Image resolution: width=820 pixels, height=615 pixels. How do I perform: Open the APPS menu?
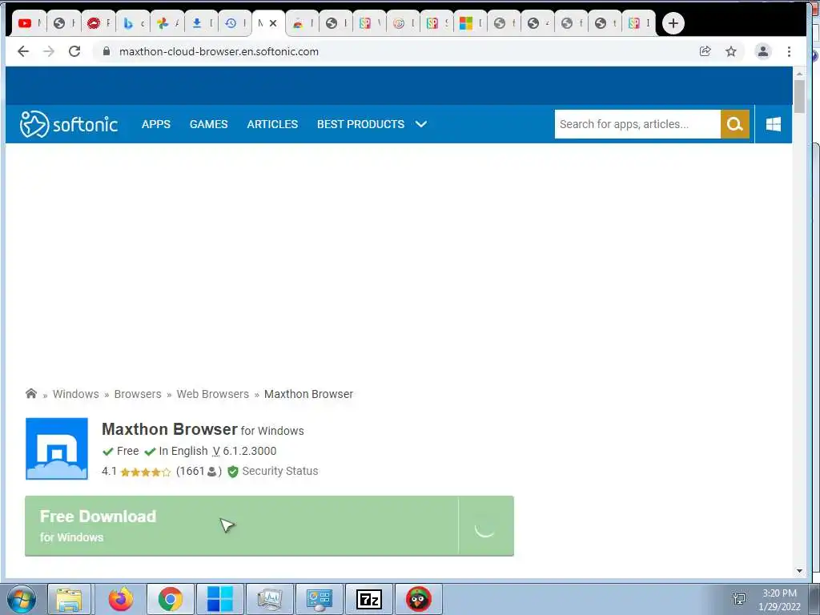coord(156,124)
